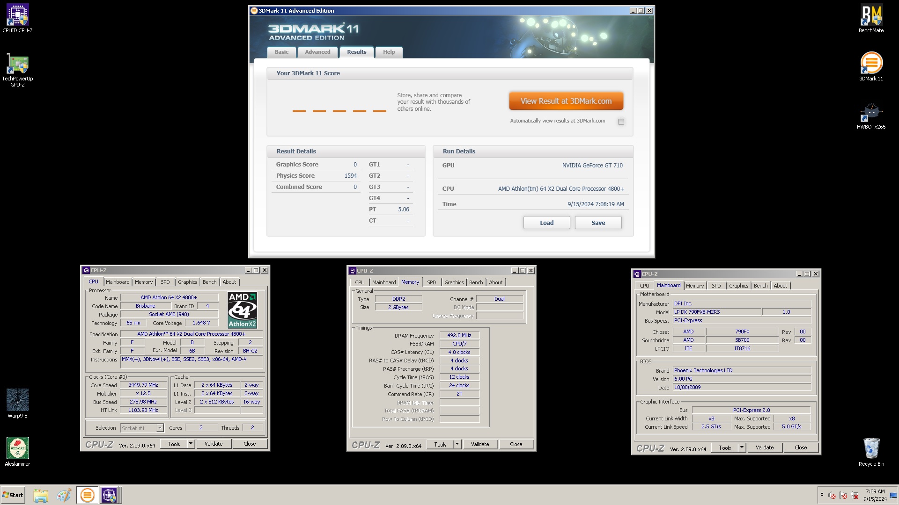Open Warp9-S desktop icon
This screenshot has height=505, width=899.
click(17, 403)
